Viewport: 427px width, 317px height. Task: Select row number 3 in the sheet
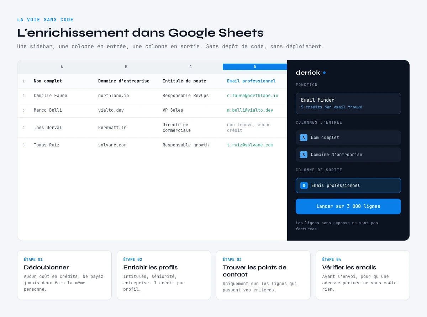point(23,110)
